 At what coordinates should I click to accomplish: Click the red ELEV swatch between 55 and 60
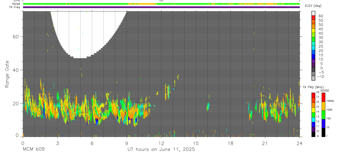pos(313,18)
